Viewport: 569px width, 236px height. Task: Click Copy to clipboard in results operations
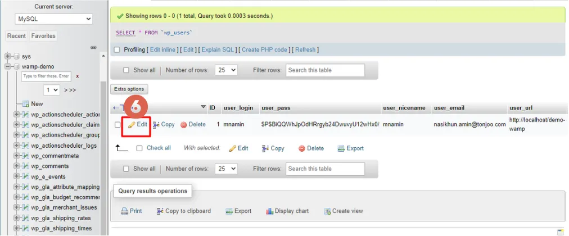click(184, 211)
